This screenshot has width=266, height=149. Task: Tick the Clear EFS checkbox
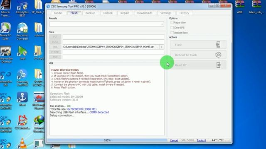172,28
